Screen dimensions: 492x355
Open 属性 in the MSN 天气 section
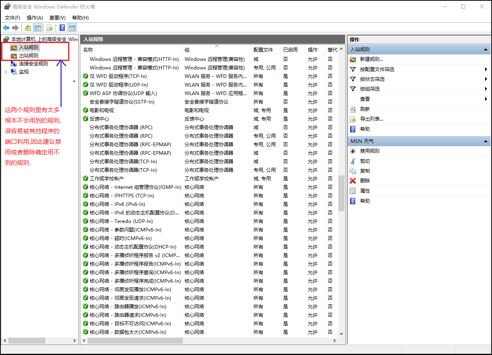point(365,191)
